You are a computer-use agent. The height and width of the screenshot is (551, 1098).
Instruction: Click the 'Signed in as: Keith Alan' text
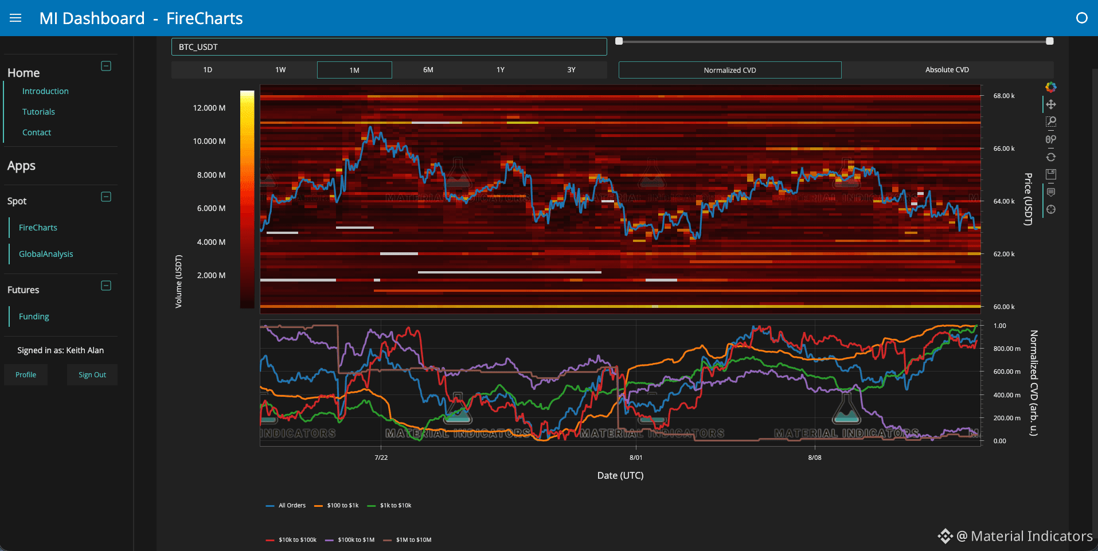click(x=60, y=350)
